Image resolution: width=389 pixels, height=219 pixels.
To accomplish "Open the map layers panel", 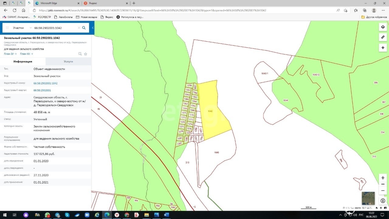I will coord(383,27).
